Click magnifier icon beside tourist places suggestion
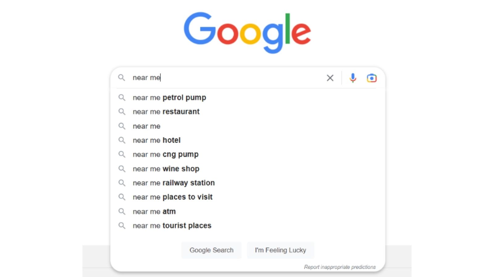The image size is (494, 277). click(122, 226)
